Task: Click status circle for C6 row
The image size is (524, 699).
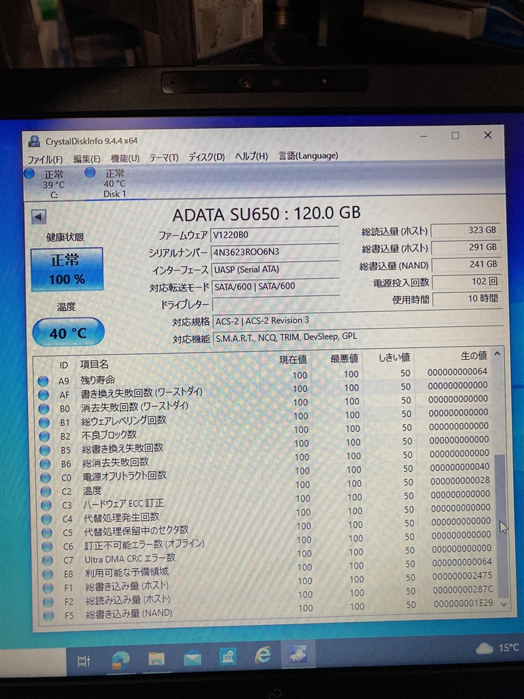Action: coord(47,547)
